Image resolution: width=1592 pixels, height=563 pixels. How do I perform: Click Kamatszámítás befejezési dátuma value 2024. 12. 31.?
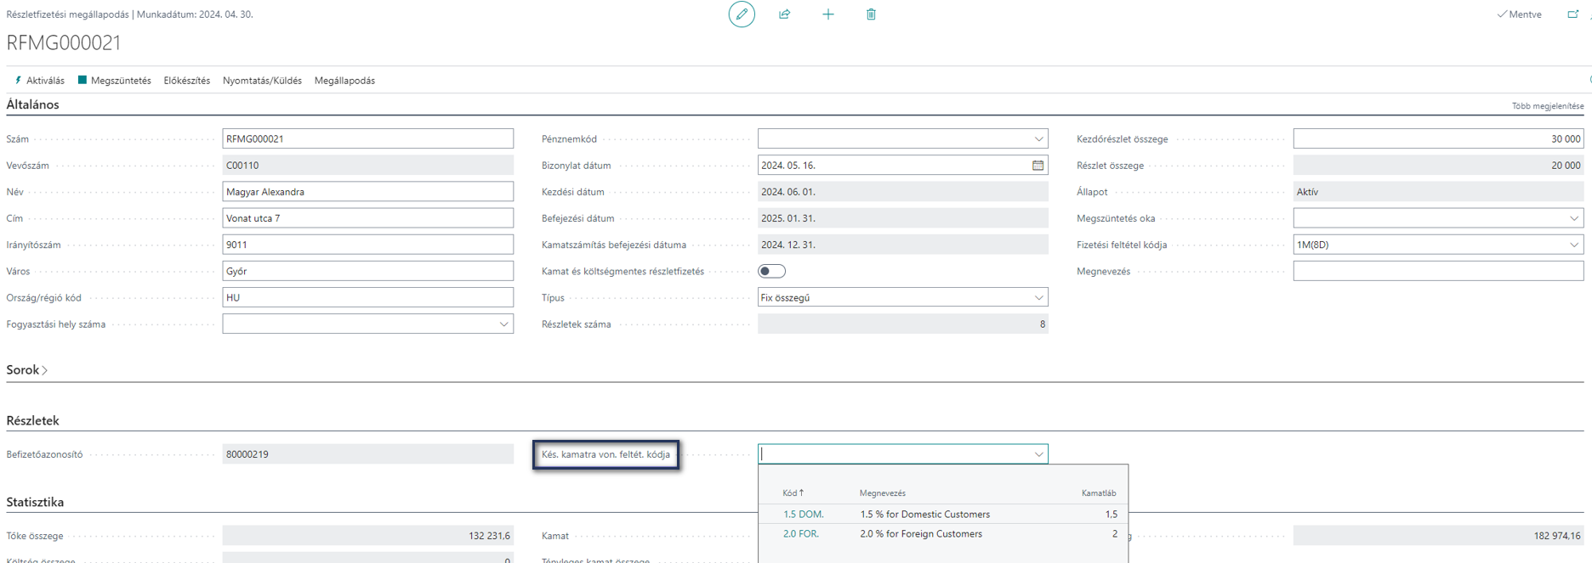coord(902,245)
